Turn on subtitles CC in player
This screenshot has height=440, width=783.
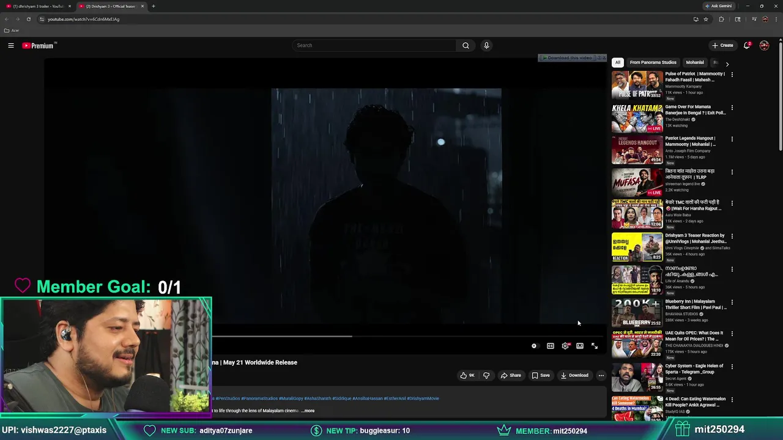[x=551, y=346]
